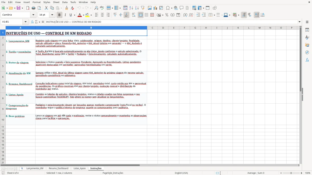
Task: Insert an image with Image icon
Action: click(150, 8)
